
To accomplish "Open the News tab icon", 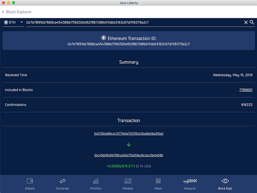I will [158, 181].
